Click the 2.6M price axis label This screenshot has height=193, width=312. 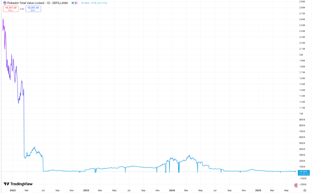pos(302,19)
